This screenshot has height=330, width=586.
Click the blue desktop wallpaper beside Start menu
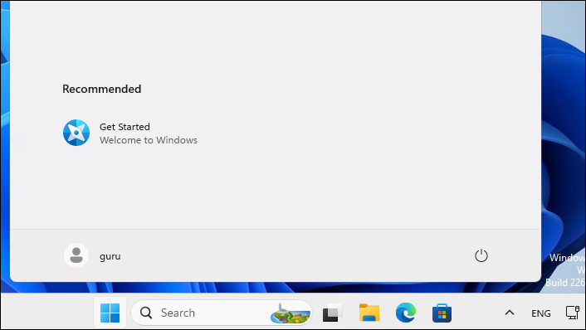pyautogui.click(x=563, y=149)
